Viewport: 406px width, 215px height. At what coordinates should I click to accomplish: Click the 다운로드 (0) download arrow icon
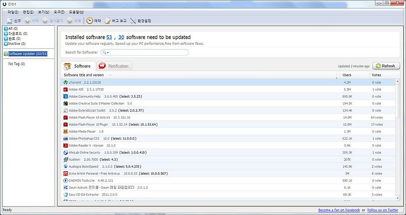(x=6, y=34)
